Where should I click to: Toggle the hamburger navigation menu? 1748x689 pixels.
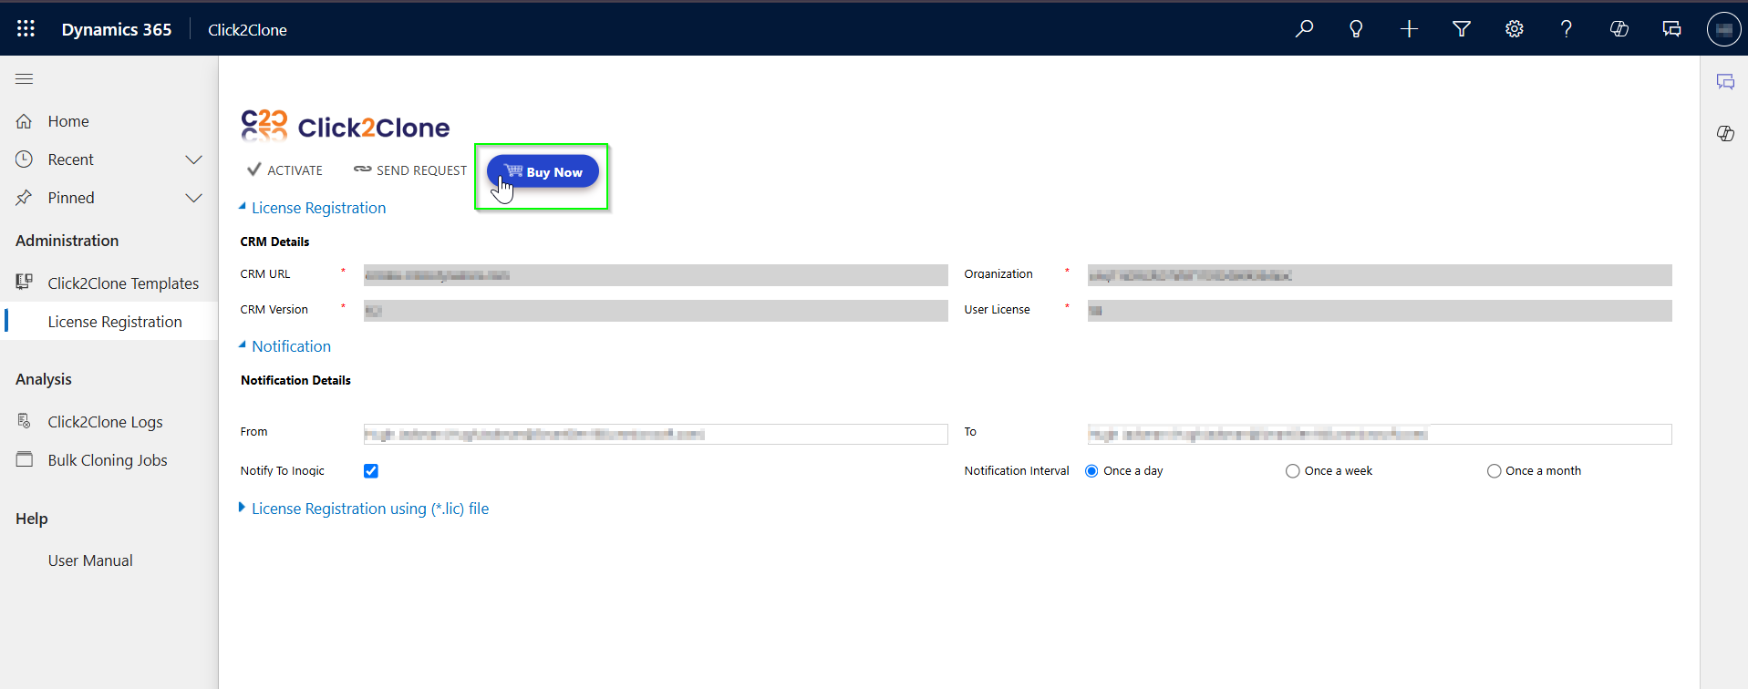25,79
